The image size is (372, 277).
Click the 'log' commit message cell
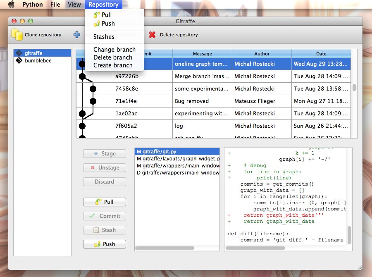(x=203, y=126)
